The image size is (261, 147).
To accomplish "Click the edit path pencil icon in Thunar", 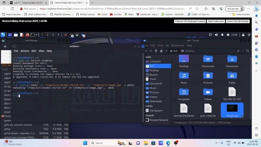I will 238,51.
